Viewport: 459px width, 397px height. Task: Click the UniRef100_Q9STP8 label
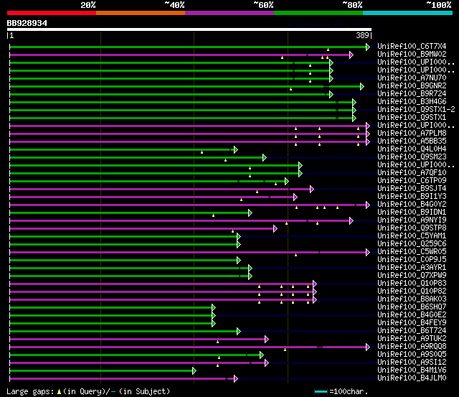(412, 228)
